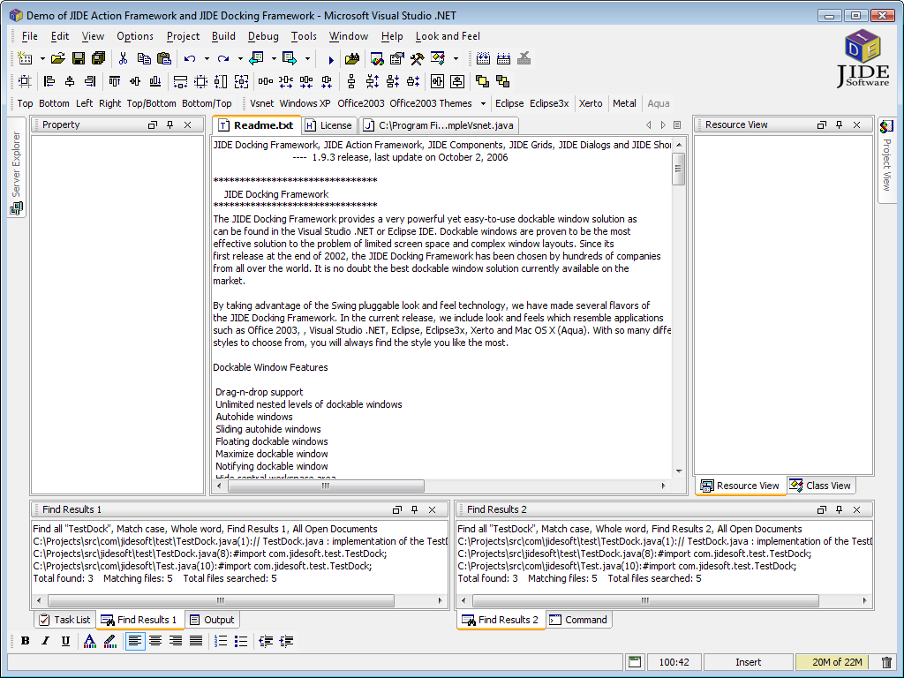Click the Align Tops icon

(x=115, y=81)
